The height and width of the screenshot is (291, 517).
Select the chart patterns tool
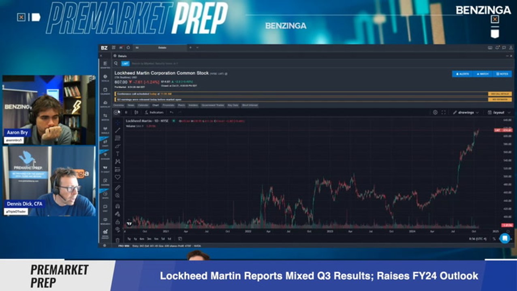click(x=117, y=161)
